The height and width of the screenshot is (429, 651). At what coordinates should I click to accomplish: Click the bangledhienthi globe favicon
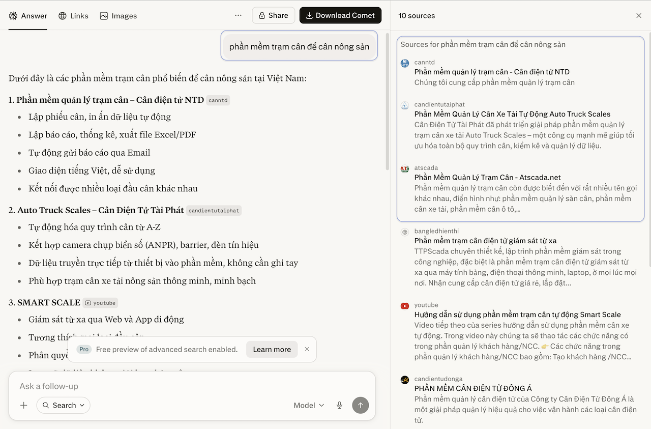[405, 232]
